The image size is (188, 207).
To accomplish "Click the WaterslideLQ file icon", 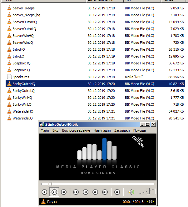I will click(x=9, y=118).
